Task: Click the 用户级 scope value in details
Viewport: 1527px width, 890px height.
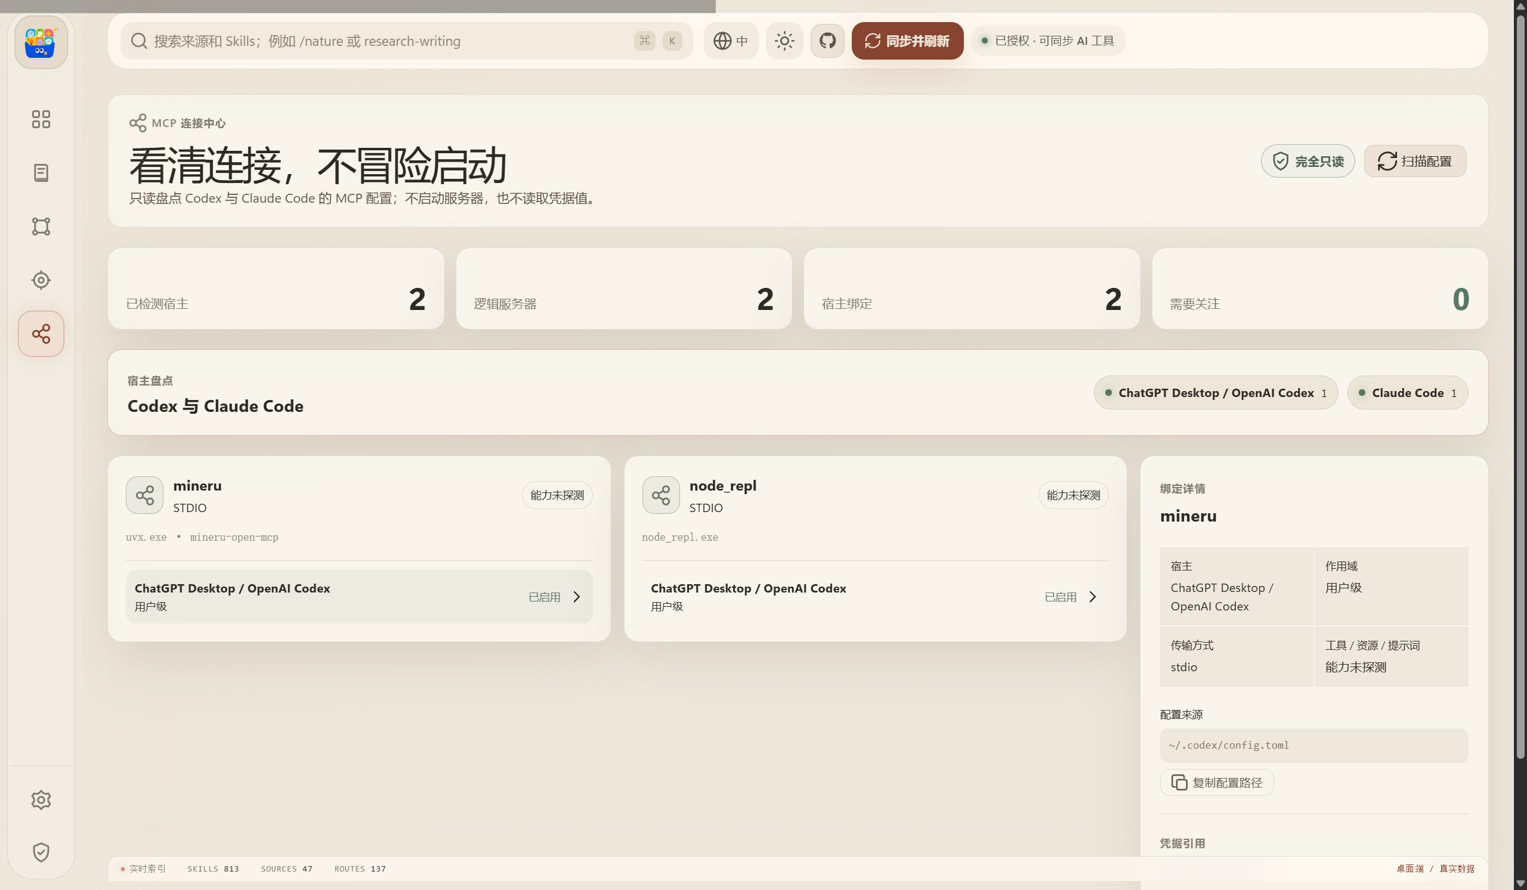Action: pos(1343,587)
